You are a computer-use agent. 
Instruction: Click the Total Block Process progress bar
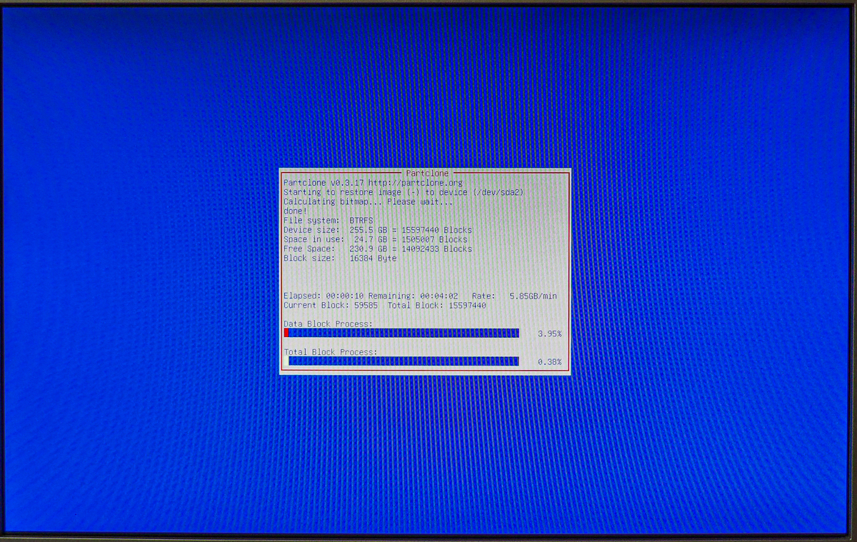click(401, 361)
